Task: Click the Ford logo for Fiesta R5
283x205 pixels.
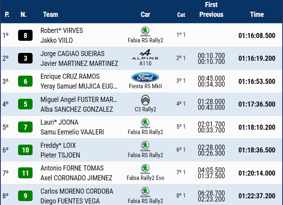Action: [x=145, y=77]
